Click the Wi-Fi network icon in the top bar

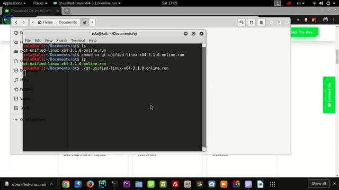[x=314, y=3]
